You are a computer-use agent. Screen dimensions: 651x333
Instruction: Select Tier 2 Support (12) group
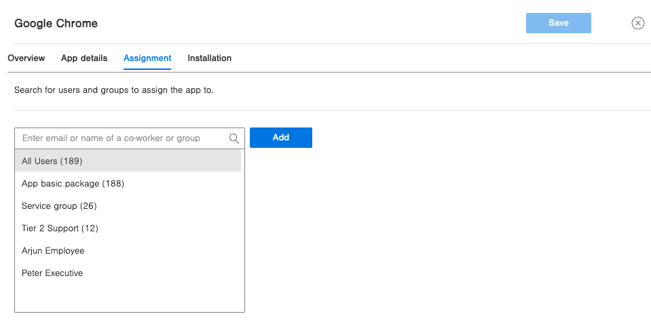(128, 228)
